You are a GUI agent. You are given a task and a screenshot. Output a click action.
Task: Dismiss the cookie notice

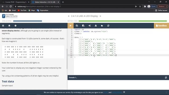[124, 92]
